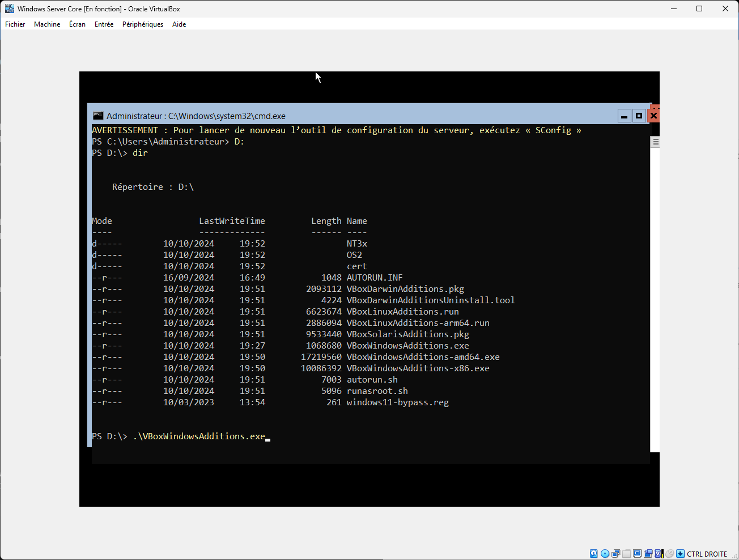Open the Entrée menu
The image size is (739, 560).
tap(104, 24)
